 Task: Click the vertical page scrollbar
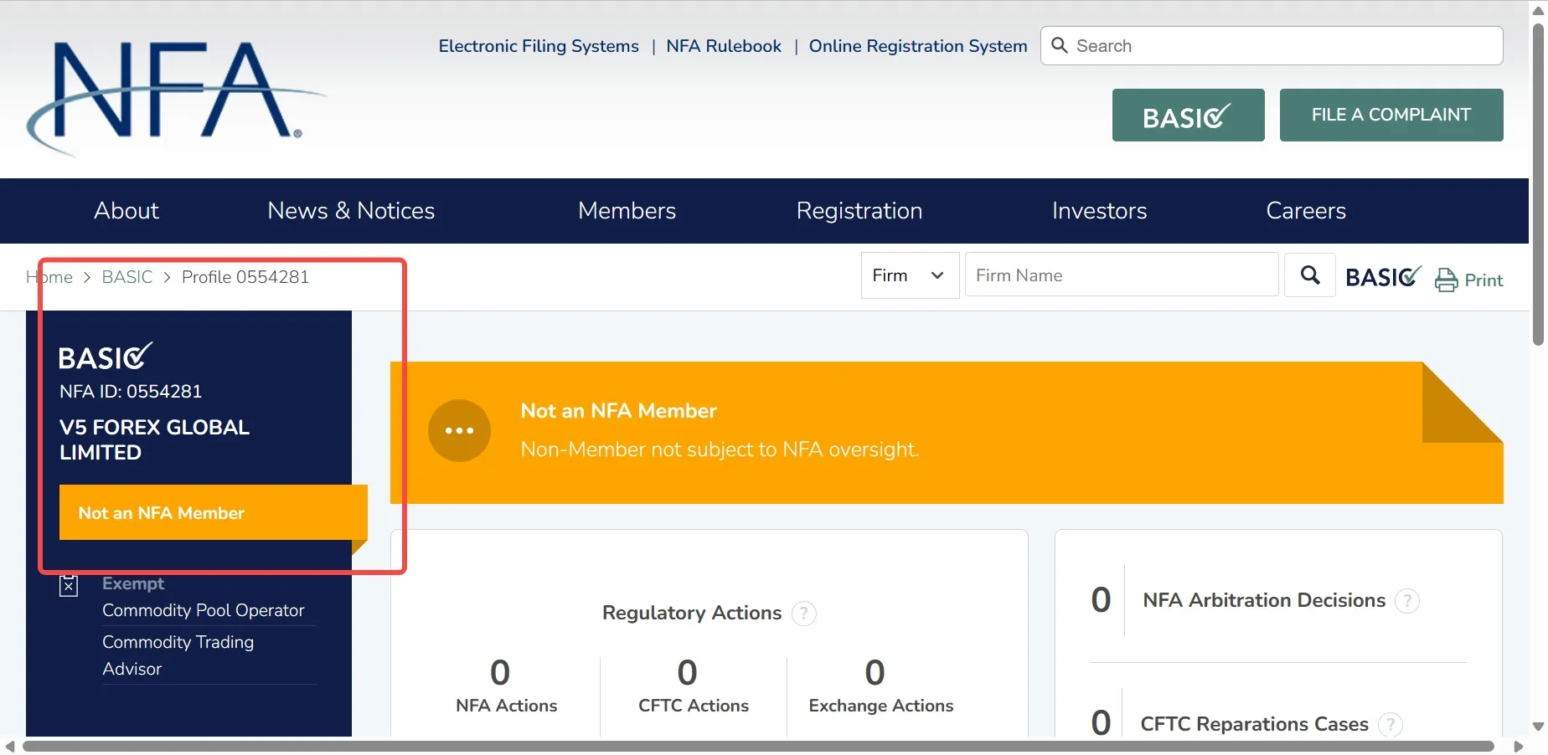coord(1538,184)
